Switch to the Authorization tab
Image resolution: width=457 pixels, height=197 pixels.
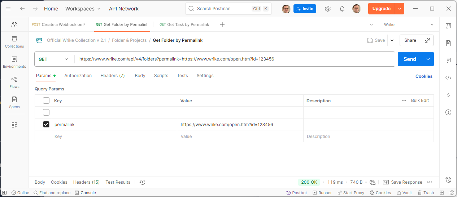click(x=78, y=76)
